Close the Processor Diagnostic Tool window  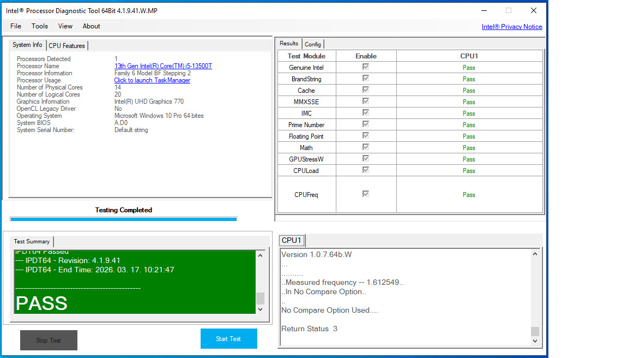534,10
